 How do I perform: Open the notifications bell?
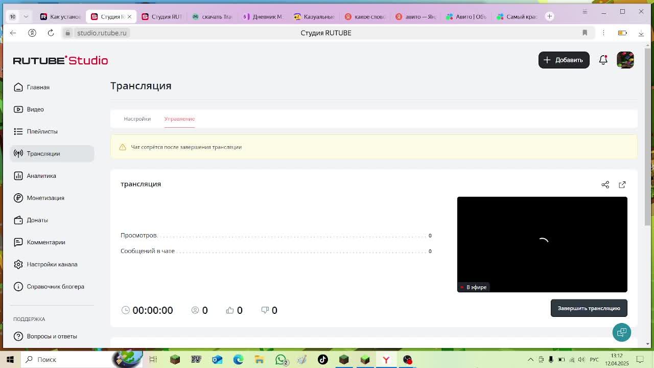point(603,60)
